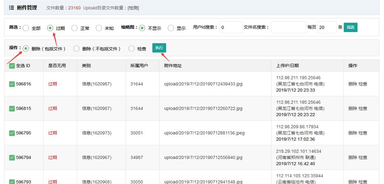Choose the 未知 filter radio button

click(99, 28)
